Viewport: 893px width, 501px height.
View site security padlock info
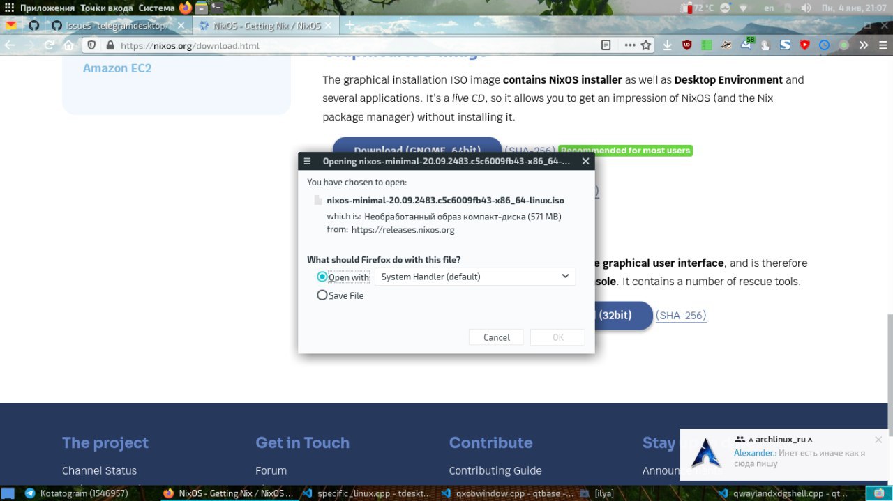coord(110,45)
